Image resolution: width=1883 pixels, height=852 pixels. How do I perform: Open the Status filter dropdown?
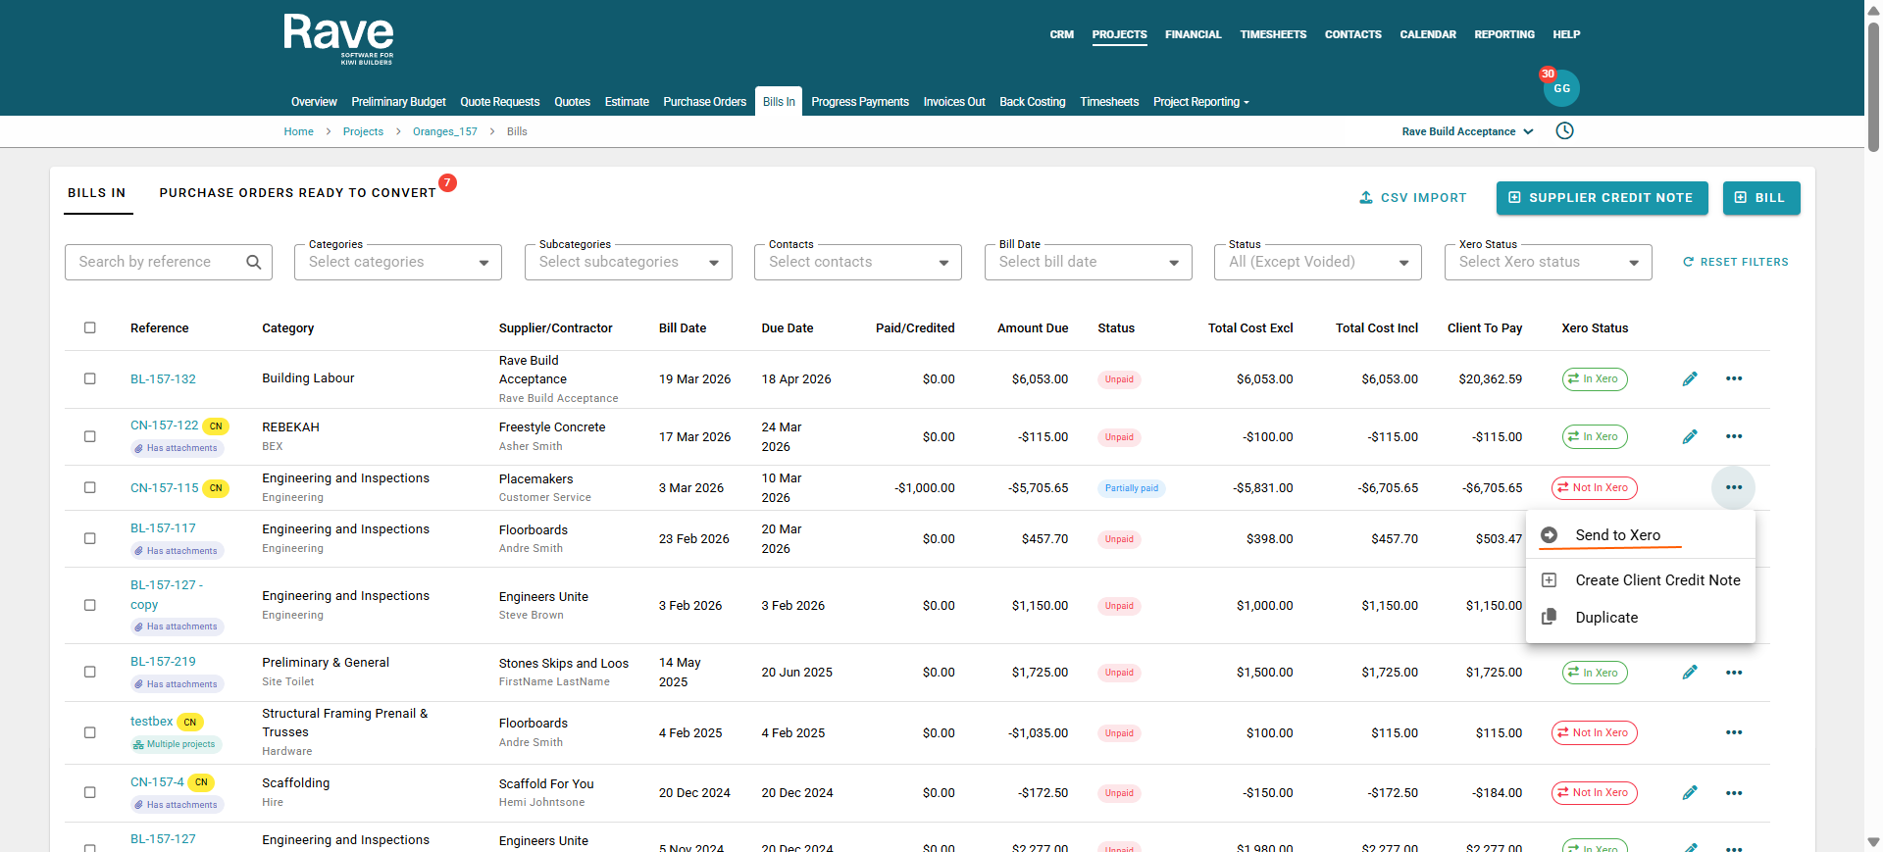click(x=1317, y=263)
